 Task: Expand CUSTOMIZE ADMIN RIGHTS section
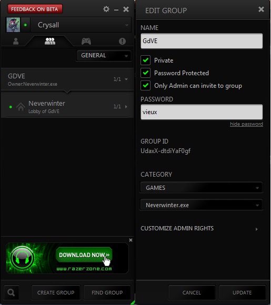[x=199, y=228]
